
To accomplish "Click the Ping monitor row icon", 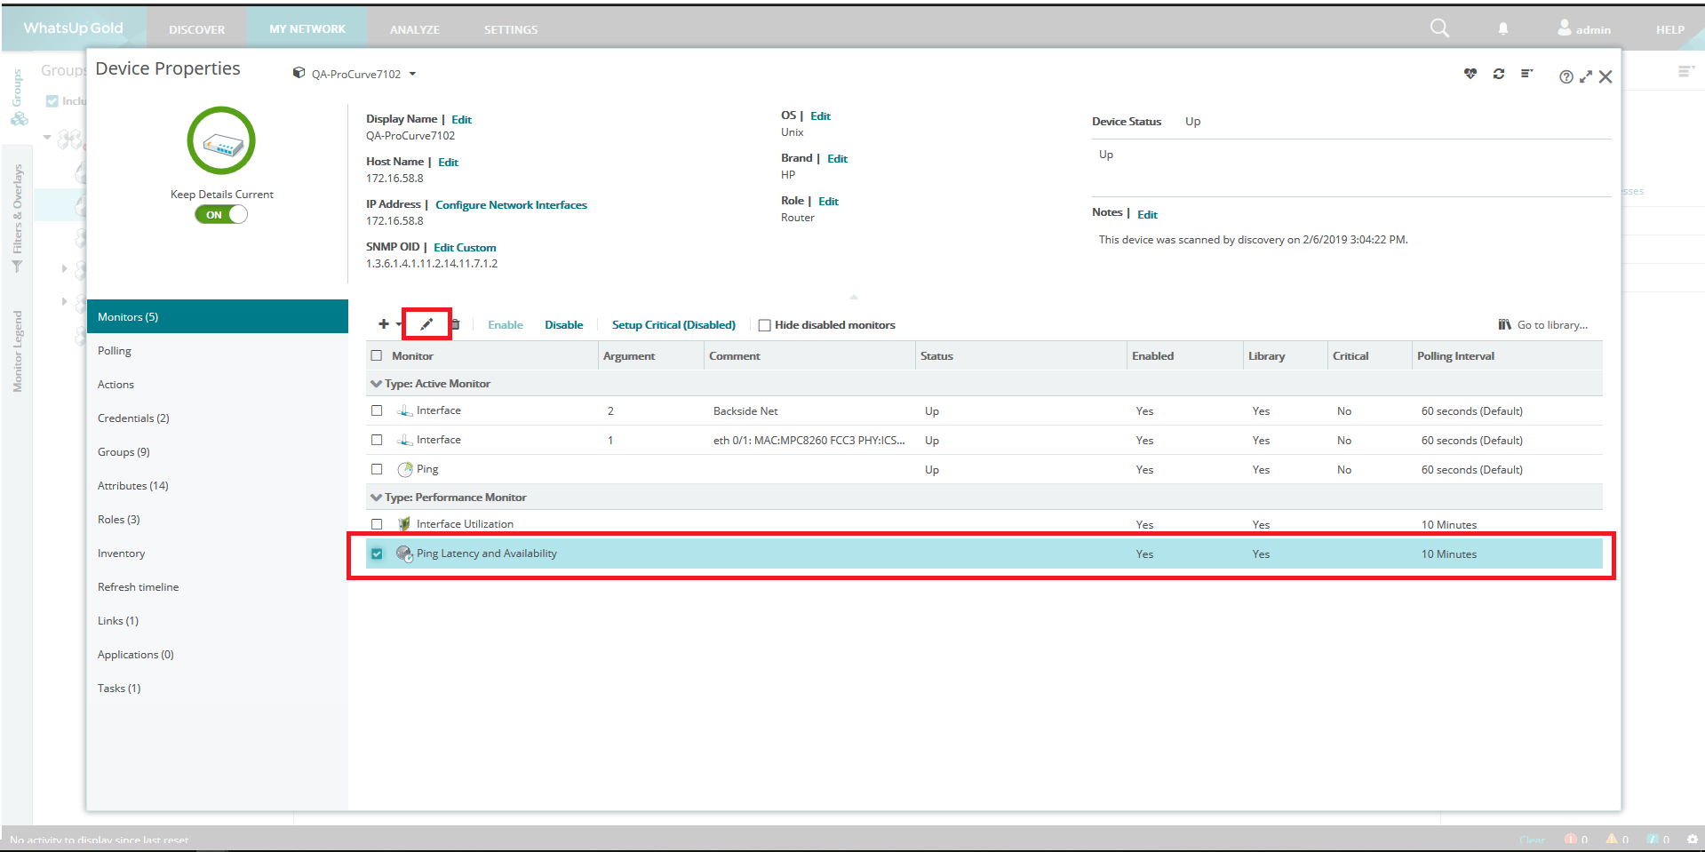I will 405,469.
